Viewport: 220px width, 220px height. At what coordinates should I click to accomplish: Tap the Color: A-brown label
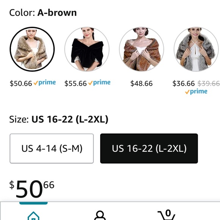(x=43, y=13)
